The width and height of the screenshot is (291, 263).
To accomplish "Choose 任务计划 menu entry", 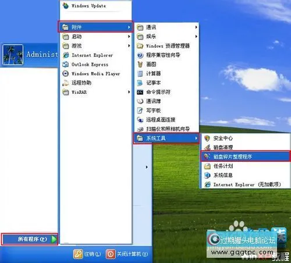I will point(246,166).
